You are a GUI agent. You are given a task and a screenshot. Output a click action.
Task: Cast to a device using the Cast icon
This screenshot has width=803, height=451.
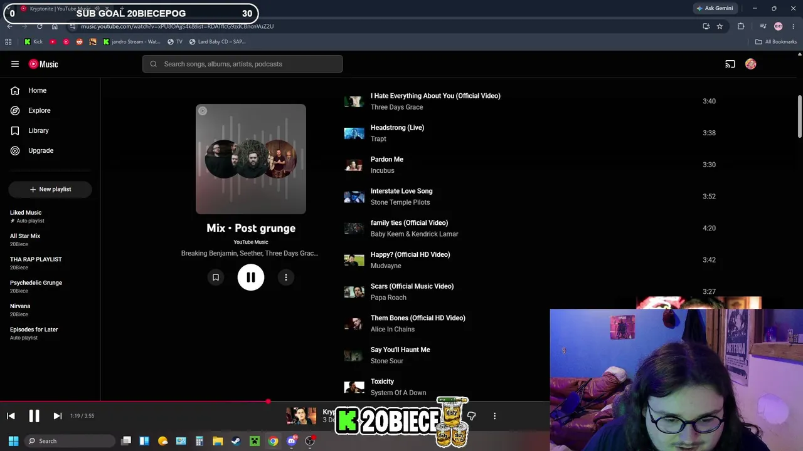pyautogui.click(x=730, y=64)
